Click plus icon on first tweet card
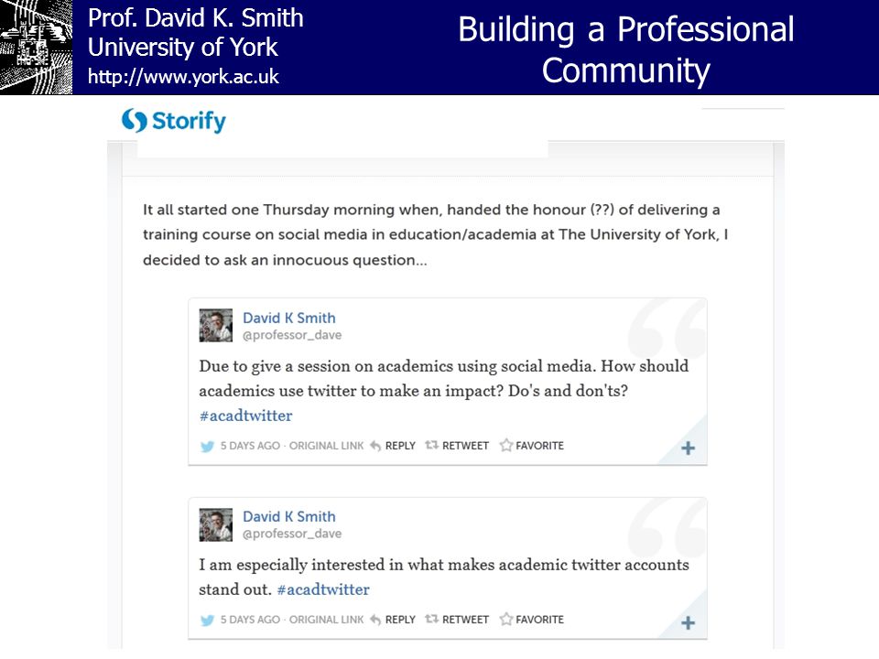The image size is (879, 659). (x=688, y=448)
